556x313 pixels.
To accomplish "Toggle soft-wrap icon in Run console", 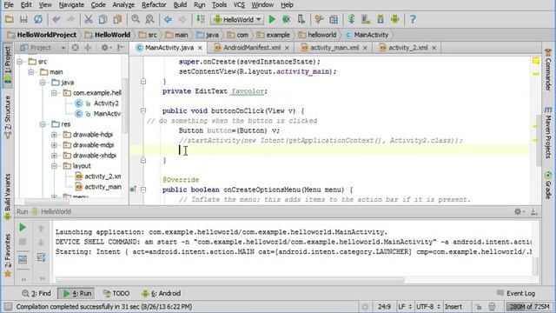I will point(41,257).
